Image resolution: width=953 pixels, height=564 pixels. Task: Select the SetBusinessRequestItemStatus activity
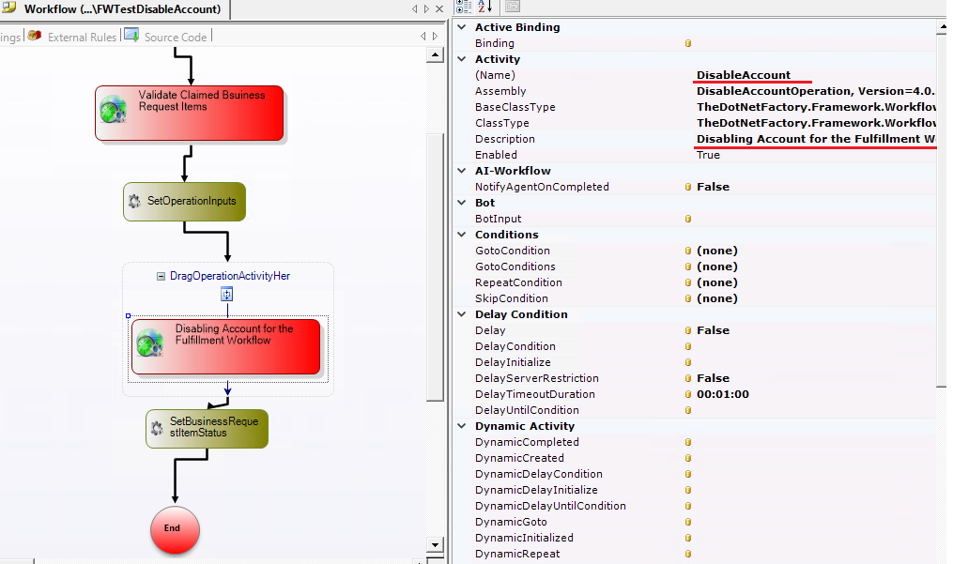(x=207, y=429)
